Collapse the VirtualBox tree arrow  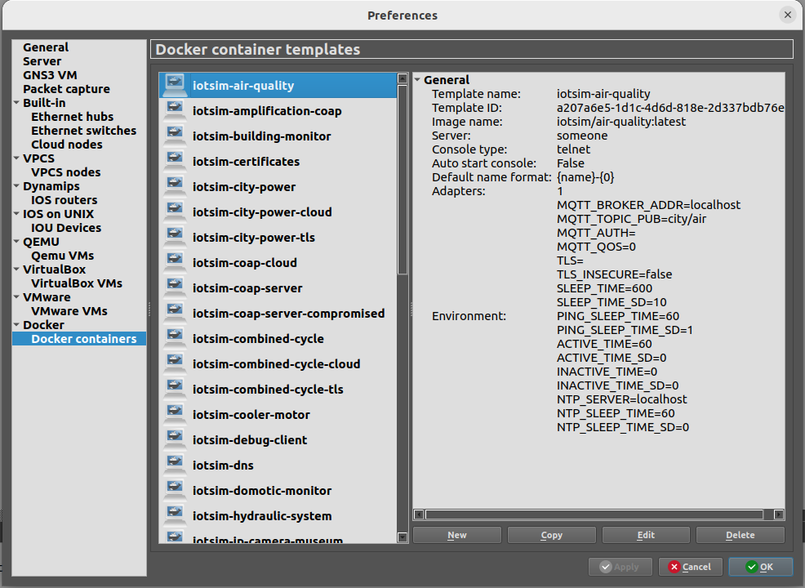click(x=16, y=269)
